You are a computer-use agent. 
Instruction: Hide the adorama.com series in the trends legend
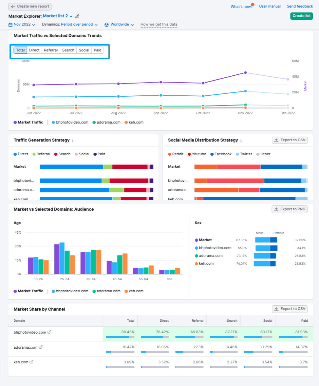click(108, 123)
